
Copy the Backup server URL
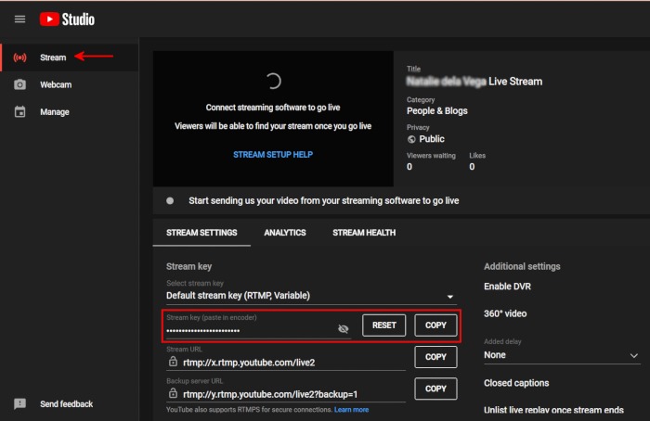(435, 389)
